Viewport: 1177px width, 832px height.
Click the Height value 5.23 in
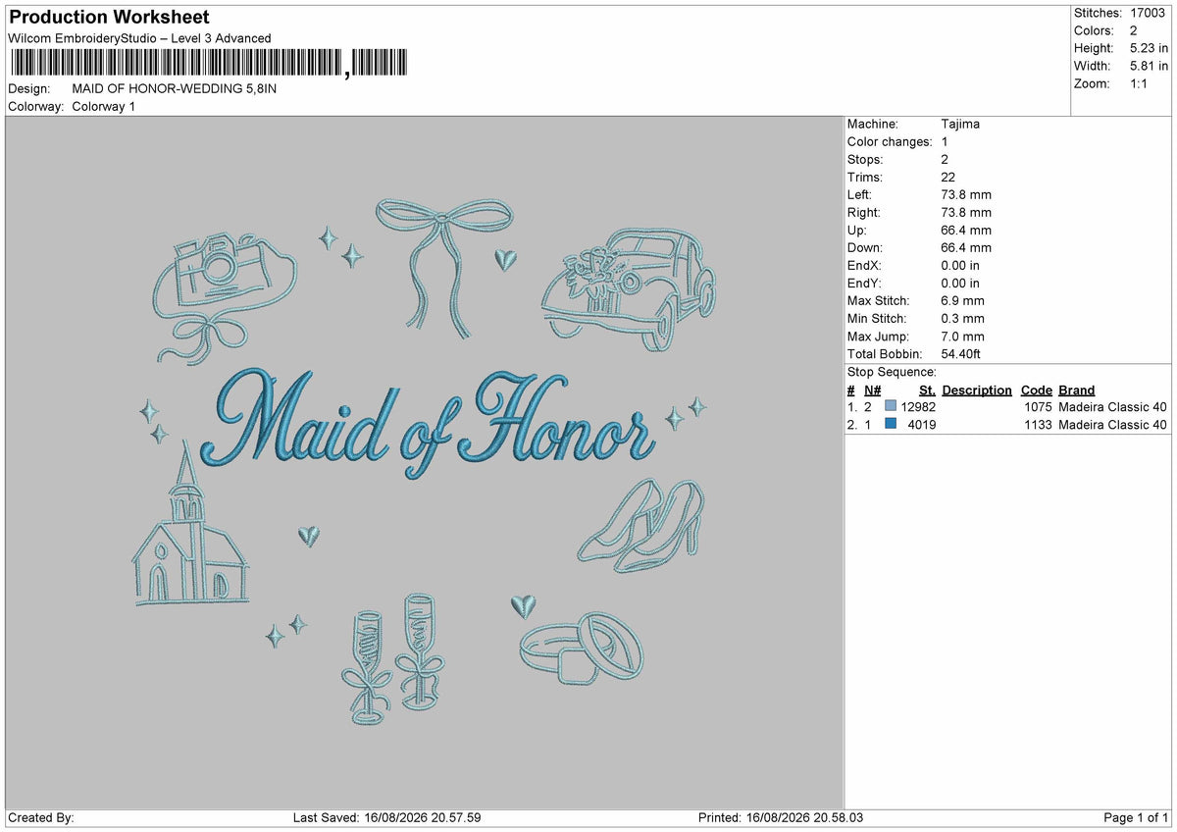coord(1149,48)
